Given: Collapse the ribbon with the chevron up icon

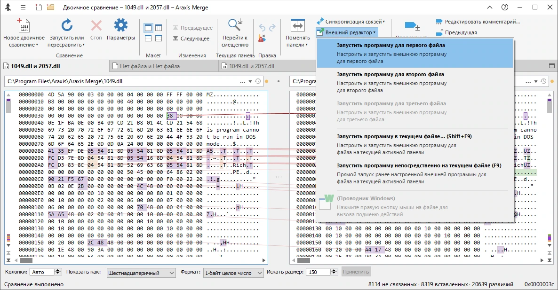Looking at the screenshot, I should 490,7.
